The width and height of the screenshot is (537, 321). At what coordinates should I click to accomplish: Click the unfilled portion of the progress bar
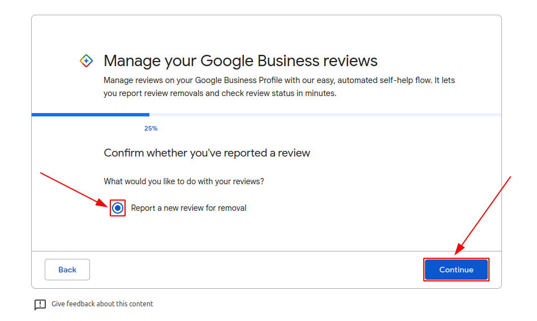tap(325, 115)
